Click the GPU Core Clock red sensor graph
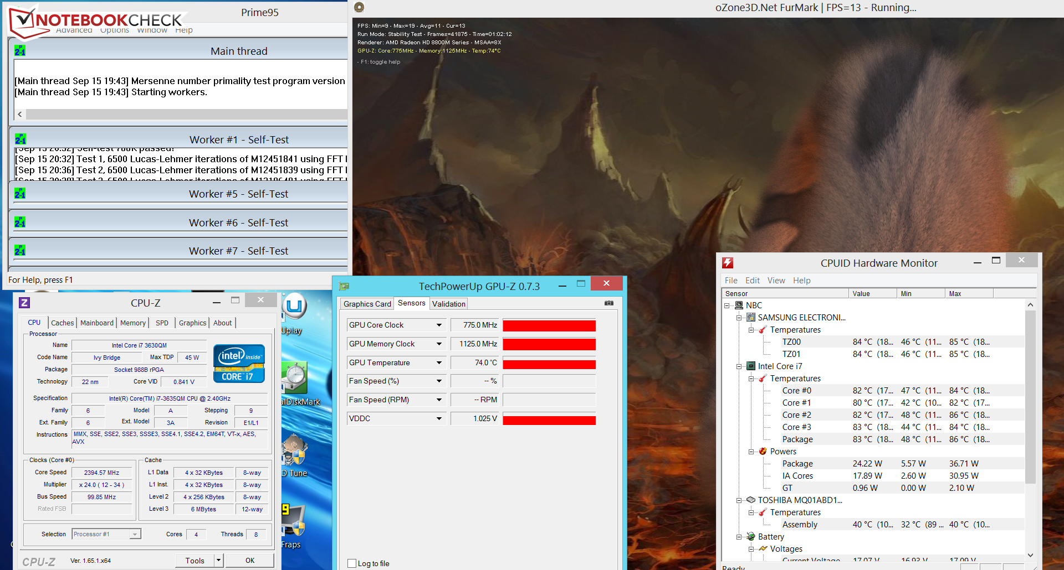 click(549, 325)
